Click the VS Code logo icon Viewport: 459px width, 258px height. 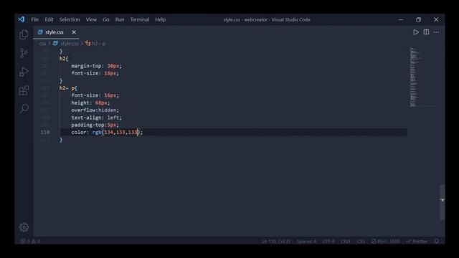[x=22, y=19]
